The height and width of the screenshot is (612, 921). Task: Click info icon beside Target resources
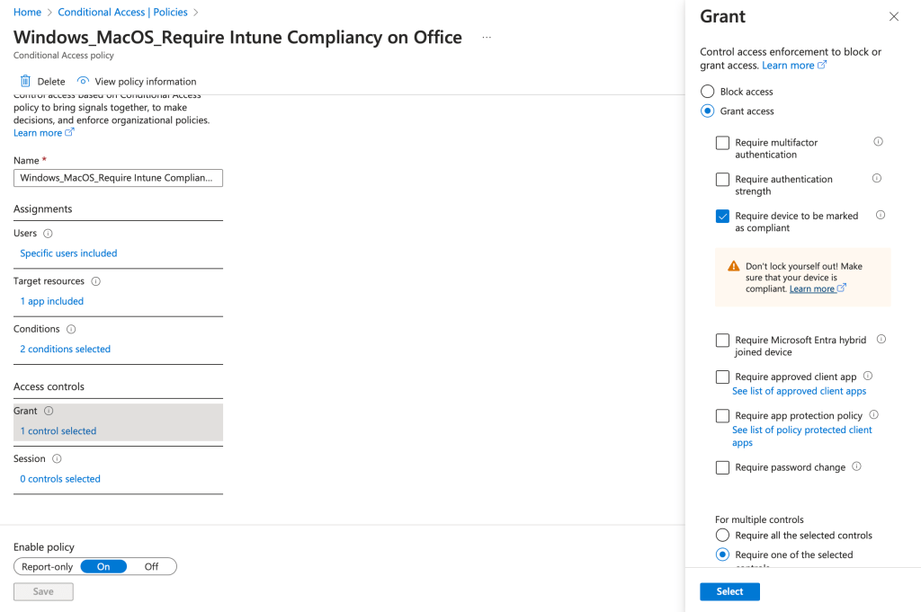(x=95, y=281)
